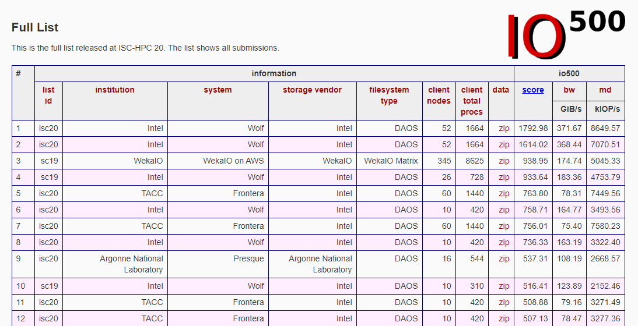
Task: Click the score value 1792.98
Action: [x=533, y=128]
